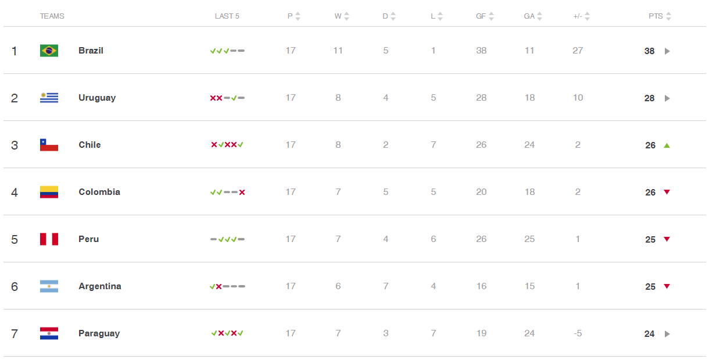Click the Chile flag icon
709x359 pixels.
click(49, 145)
